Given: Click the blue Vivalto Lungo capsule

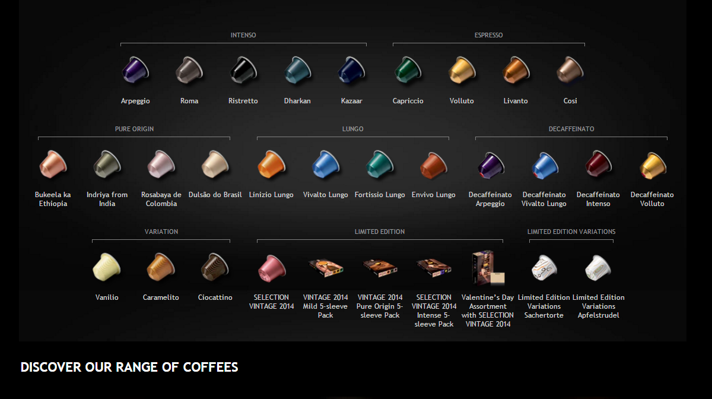Looking at the screenshot, I should tap(325, 164).
